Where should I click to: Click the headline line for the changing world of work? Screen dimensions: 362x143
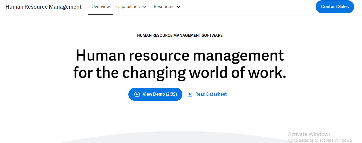tap(180, 72)
